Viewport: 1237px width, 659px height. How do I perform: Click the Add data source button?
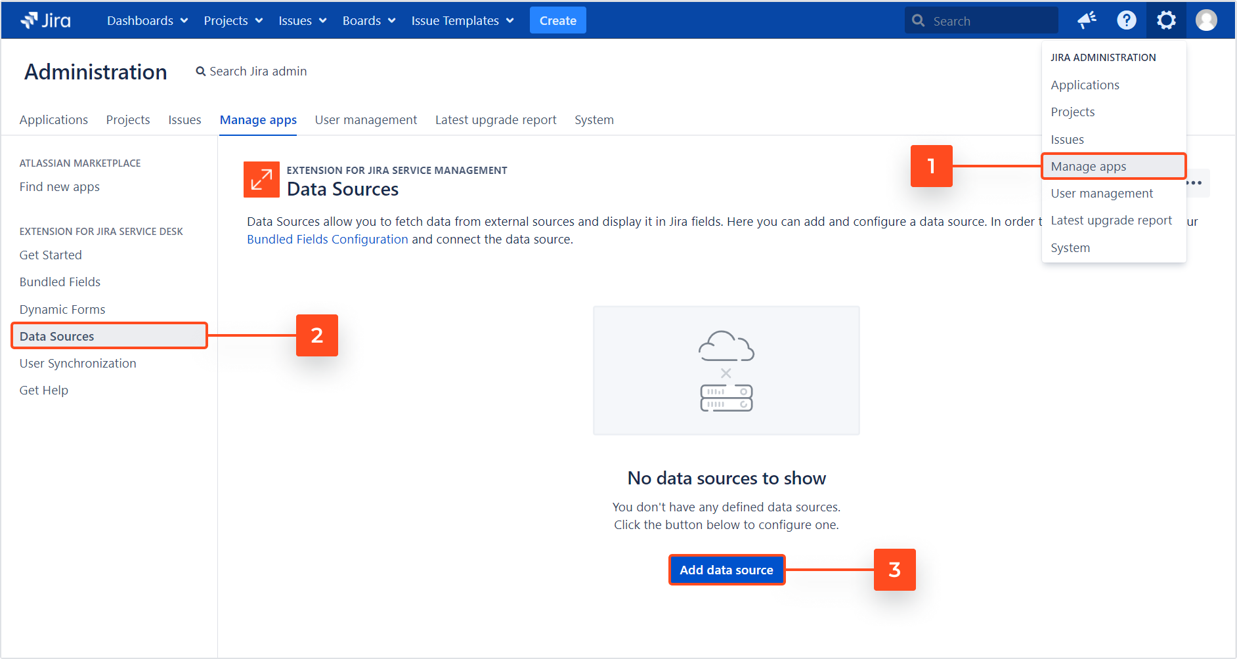726,570
